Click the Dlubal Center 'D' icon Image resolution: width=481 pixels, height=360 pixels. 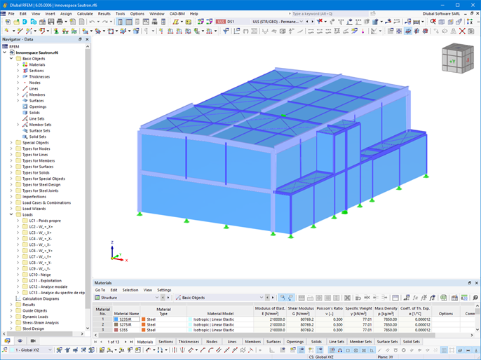[25, 22]
